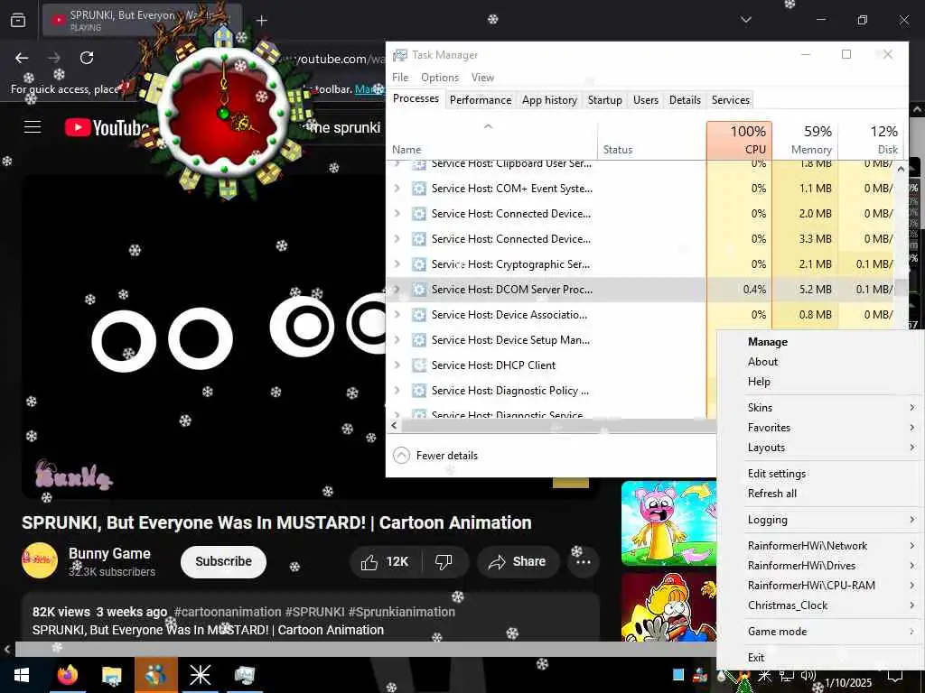Screen dimensions: 925x693
Task: Open the notification center icon
Action: (895, 675)
